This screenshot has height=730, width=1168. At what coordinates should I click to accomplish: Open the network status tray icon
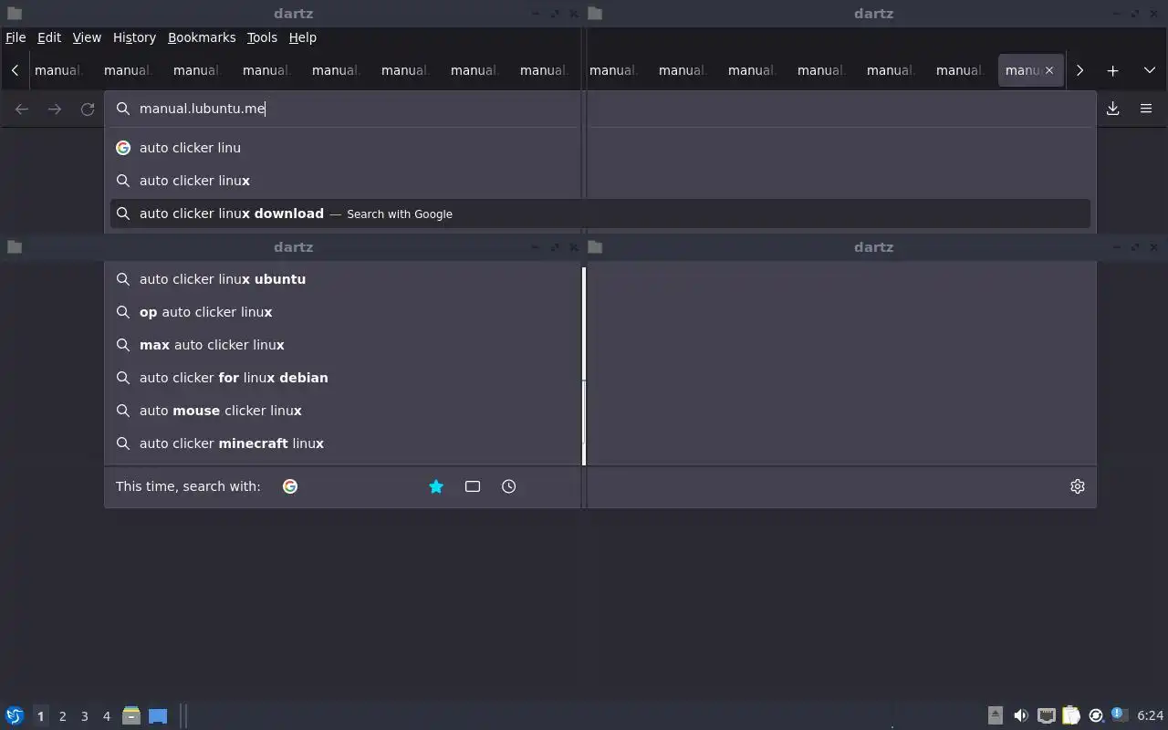[x=1046, y=715]
